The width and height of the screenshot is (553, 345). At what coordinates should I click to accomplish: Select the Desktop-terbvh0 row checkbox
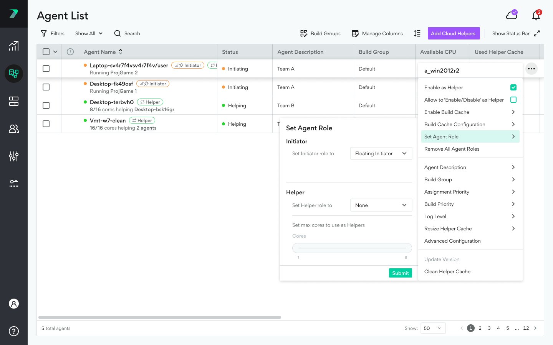point(46,105)
